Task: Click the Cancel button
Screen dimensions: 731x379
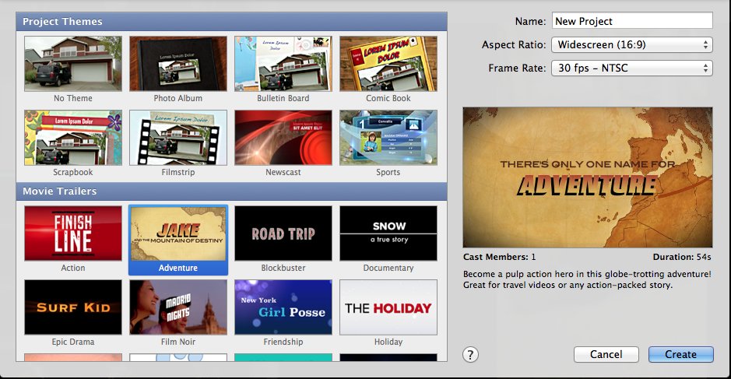Action: point(606,354)
